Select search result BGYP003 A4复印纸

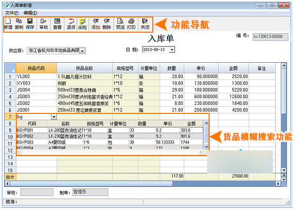110,142
